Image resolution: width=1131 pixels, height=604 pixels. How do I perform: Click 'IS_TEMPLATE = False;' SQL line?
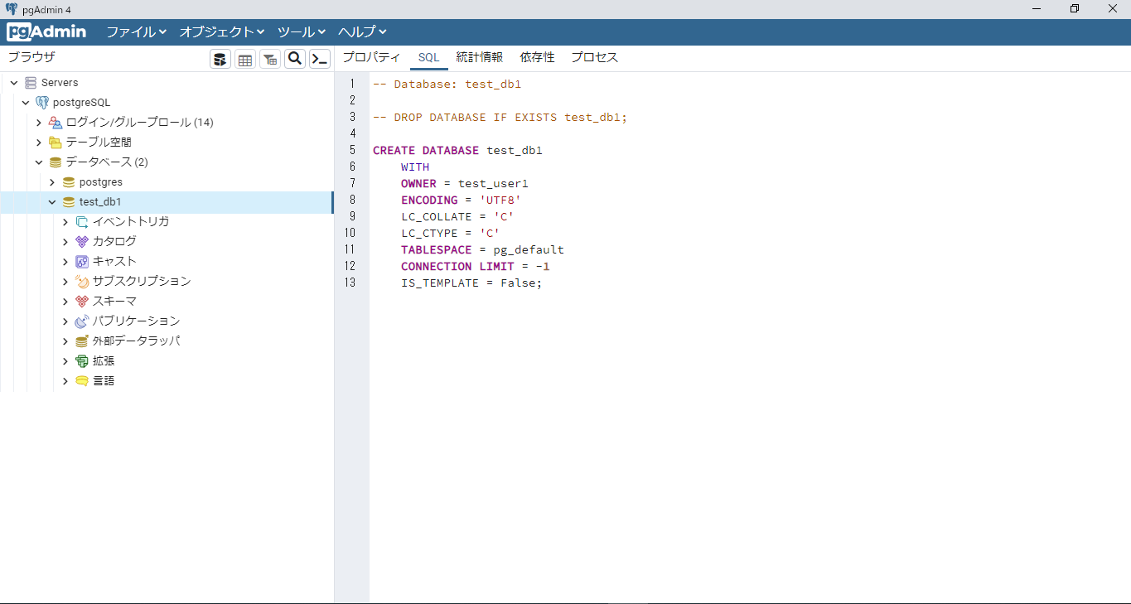471,283
